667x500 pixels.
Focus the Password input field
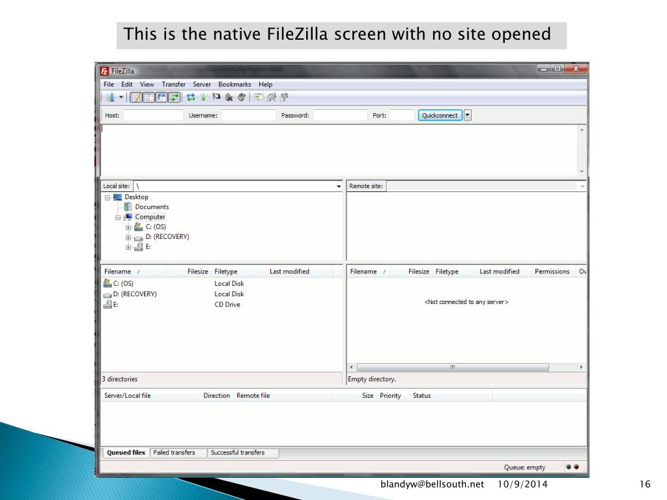click(x=340, y=115)
